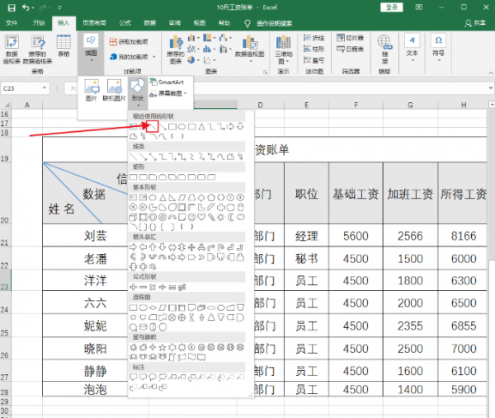Select column G header

pyautogui.click(x=410, y=105)
